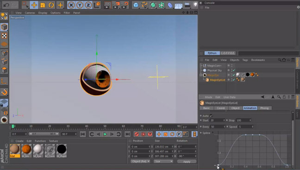
Task: Enable snapping magnet icon
Action: (x=4, y=92)
